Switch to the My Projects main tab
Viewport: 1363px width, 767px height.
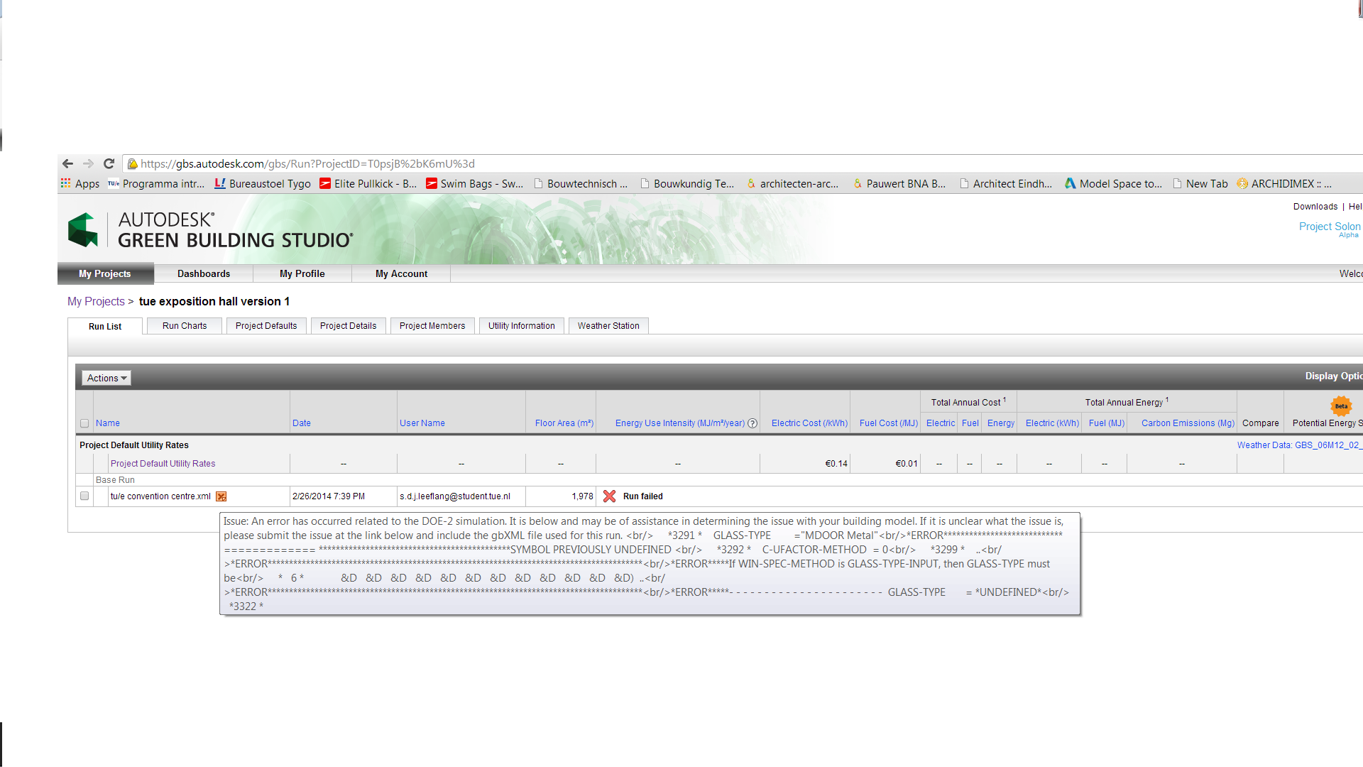tap(105, 273)
